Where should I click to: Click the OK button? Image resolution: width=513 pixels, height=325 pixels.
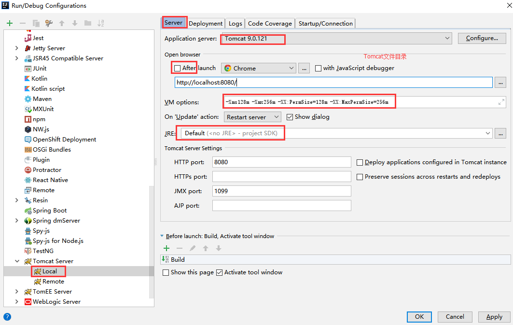(x=419, y=317)
